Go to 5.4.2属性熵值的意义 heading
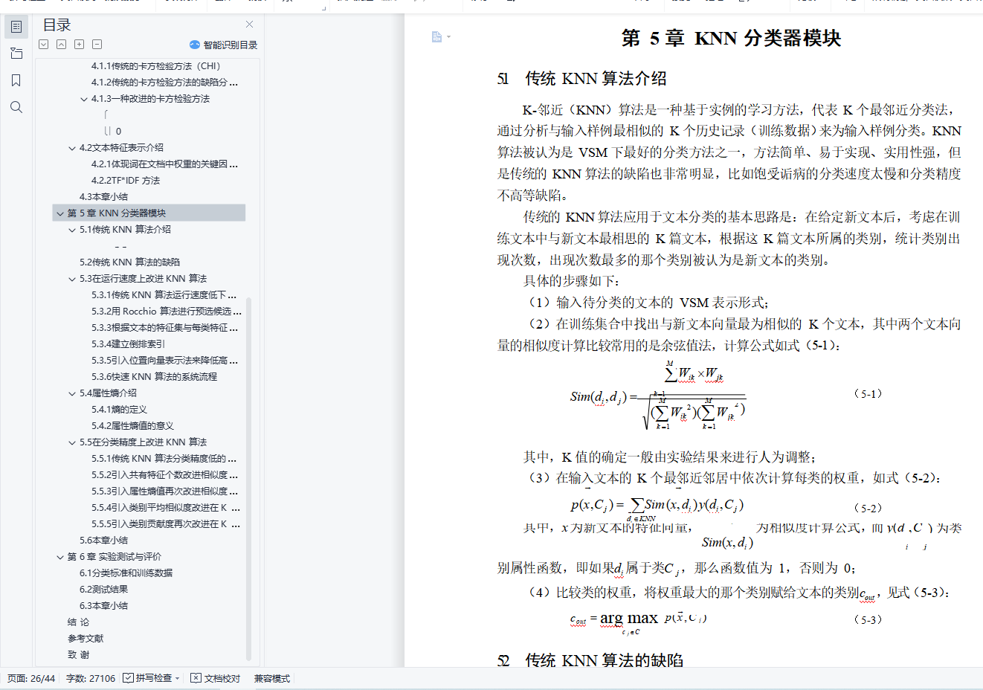The width and height of the screenshot is (983, 690). click(x=132, y=426)
